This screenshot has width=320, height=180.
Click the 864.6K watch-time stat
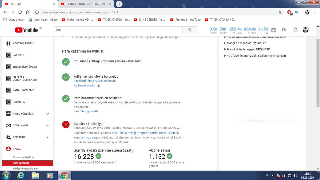tap(250, 30)
